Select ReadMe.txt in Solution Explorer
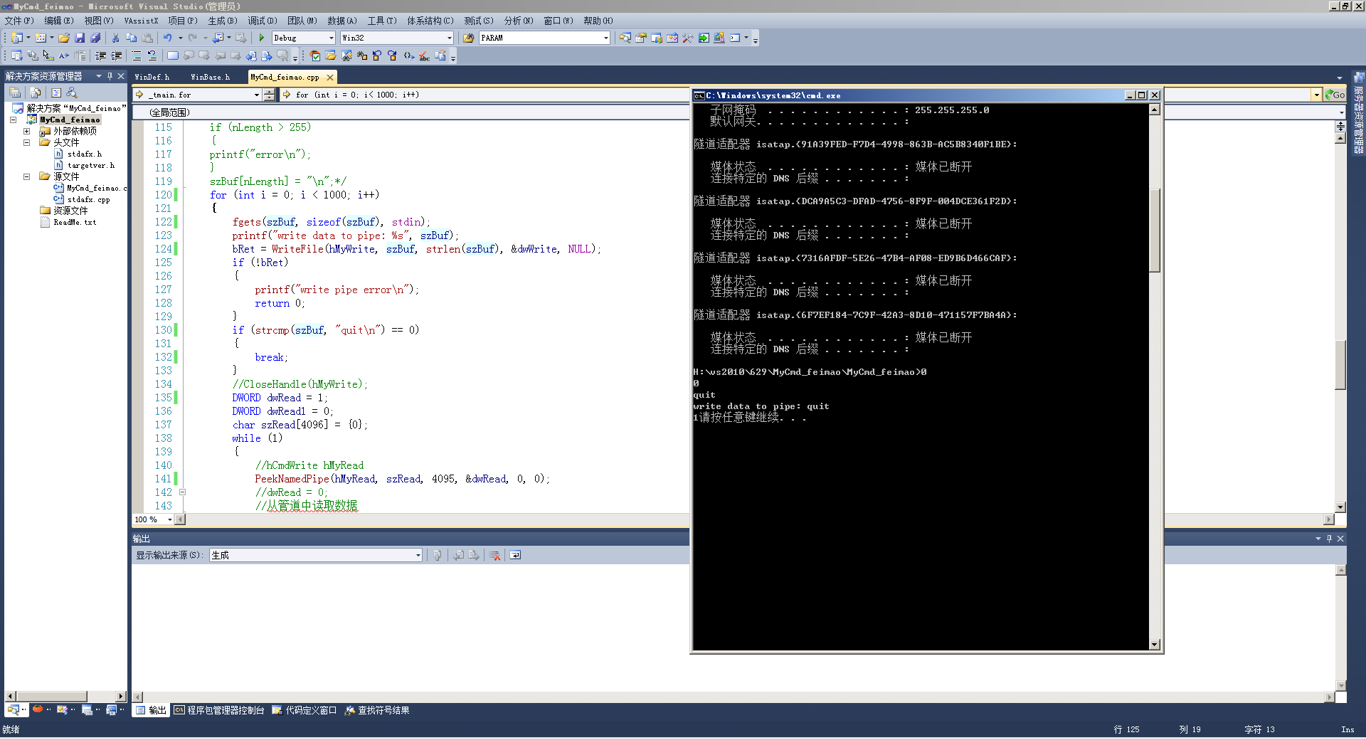The height and width of the screenshot is (740, 1366). pos(68,222)
